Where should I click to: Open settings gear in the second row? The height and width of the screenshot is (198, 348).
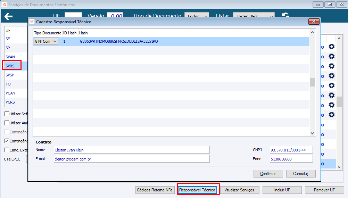(x=332, y=56)
